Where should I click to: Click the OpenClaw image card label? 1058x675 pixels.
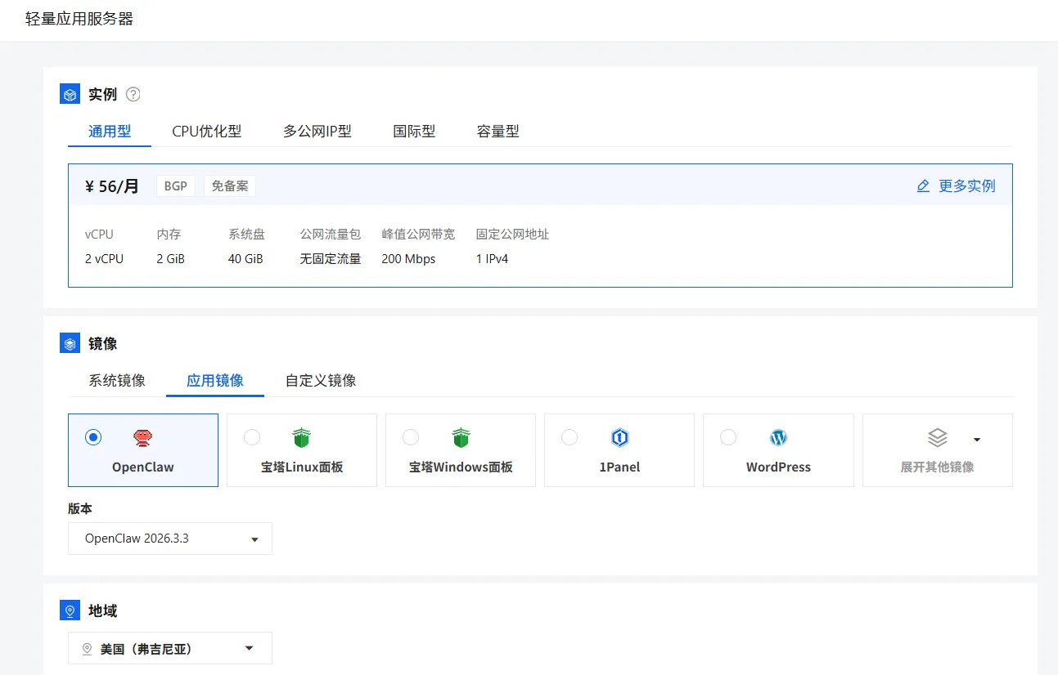point(143,467)
